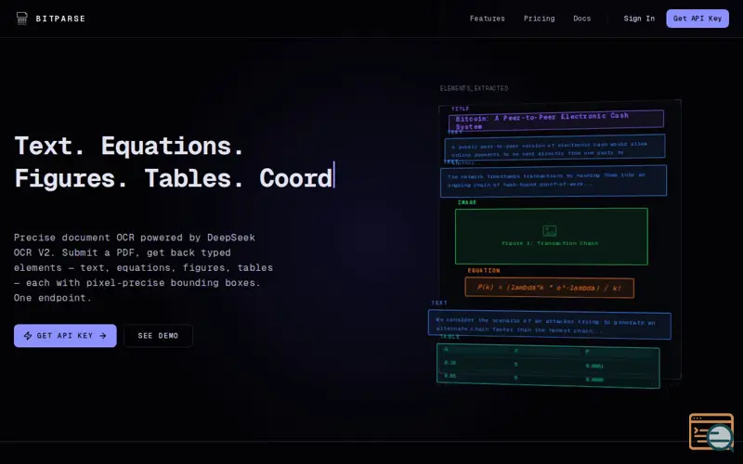Open the Features nav link
Image resolution: width=743 pixels, height=464 pixels.
(487, 19)
